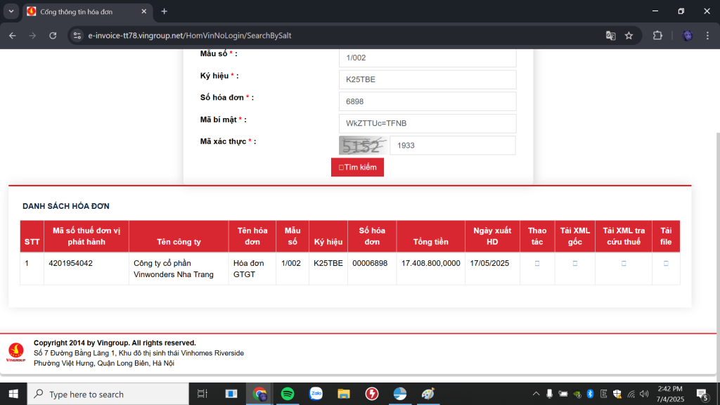Click the Tên công ty column header
Viewport: 720px width, 405px height.
[x=179, y=236]
